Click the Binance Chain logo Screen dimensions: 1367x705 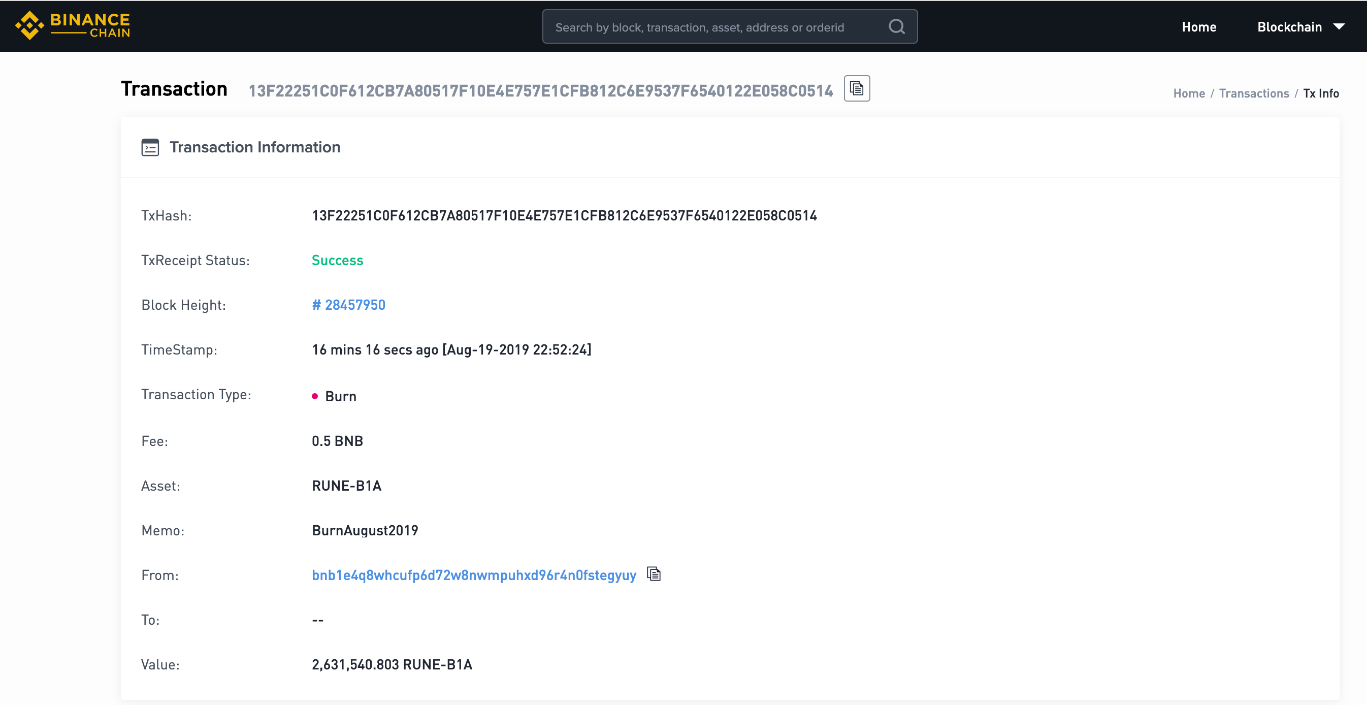[x=73, y=25]
